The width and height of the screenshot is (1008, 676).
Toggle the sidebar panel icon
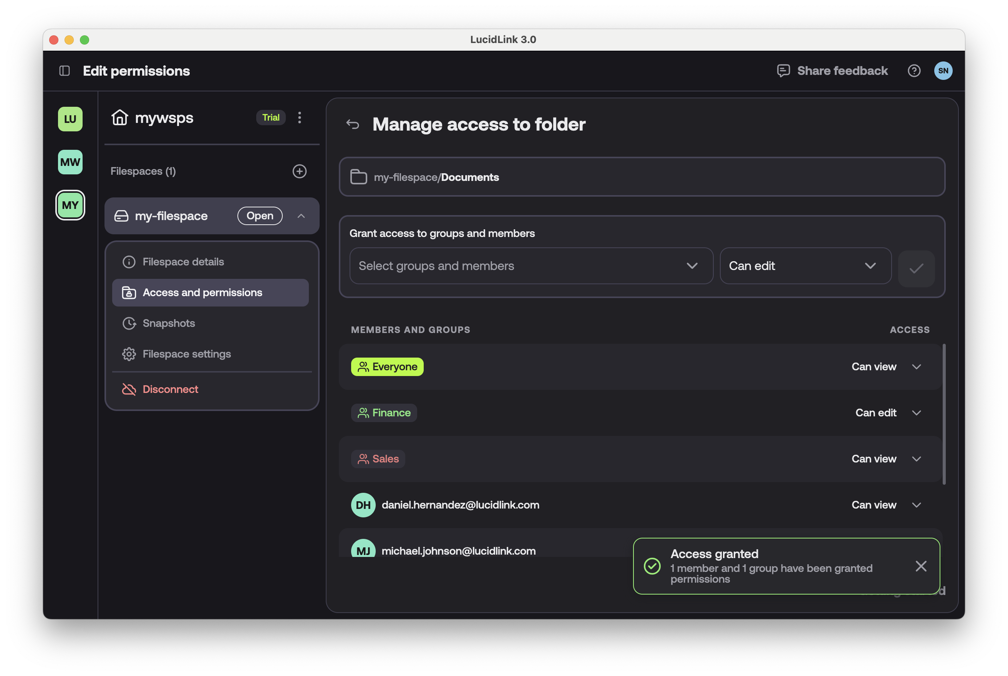(x=65, y=71)
